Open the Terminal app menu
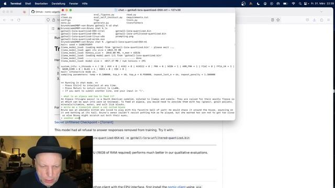The image size is (335, 188). click(16, 4)
